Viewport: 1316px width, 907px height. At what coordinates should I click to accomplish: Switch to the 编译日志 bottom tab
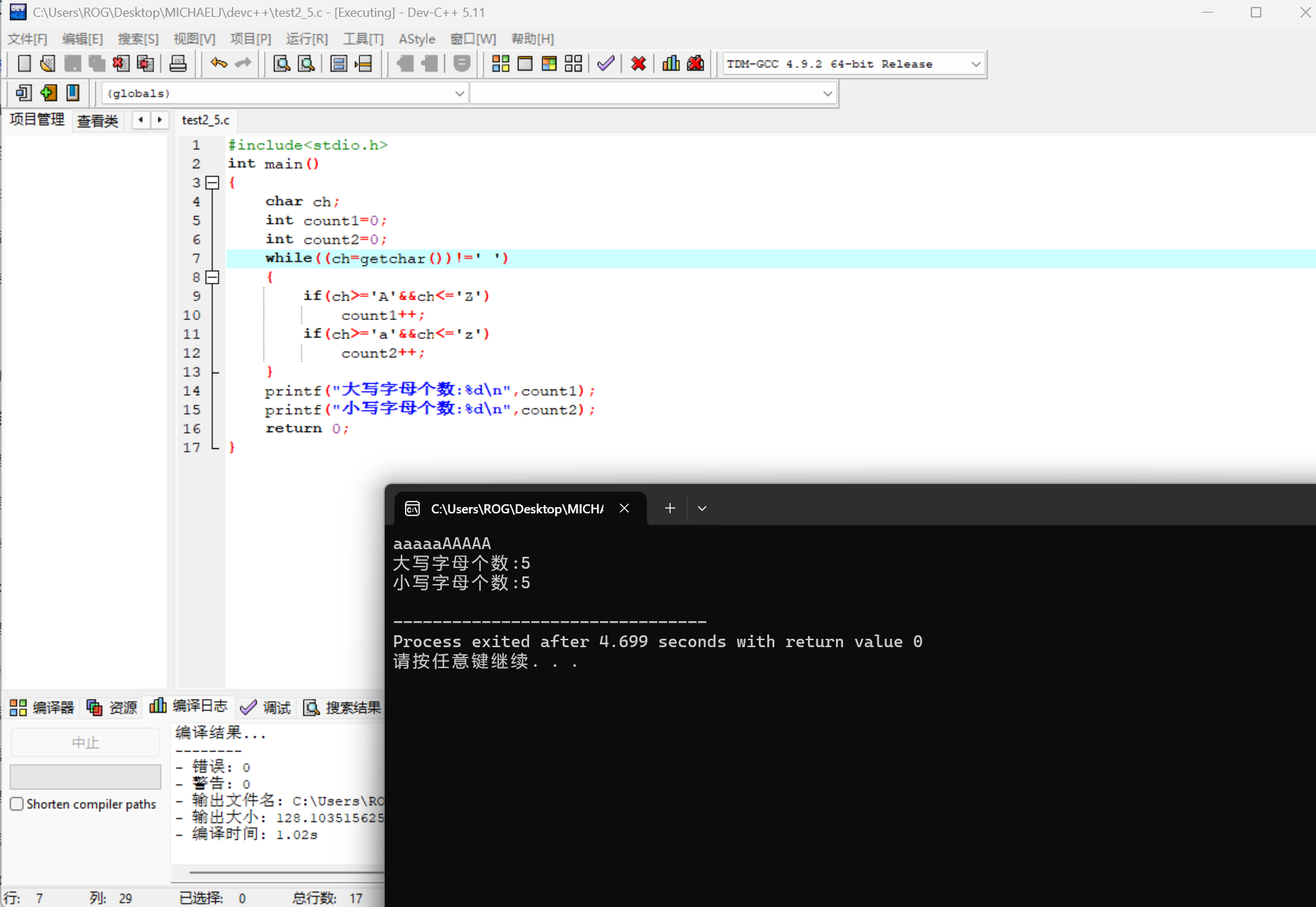188,706
